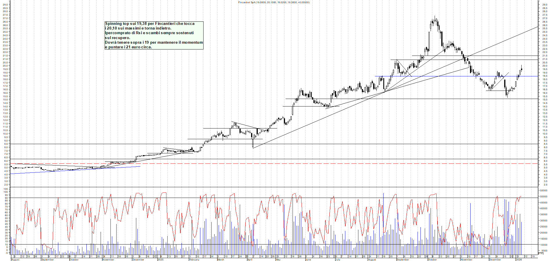548x261 pixels.
Task: Click the most recent candlestick near 19.5
Action: 521,69
